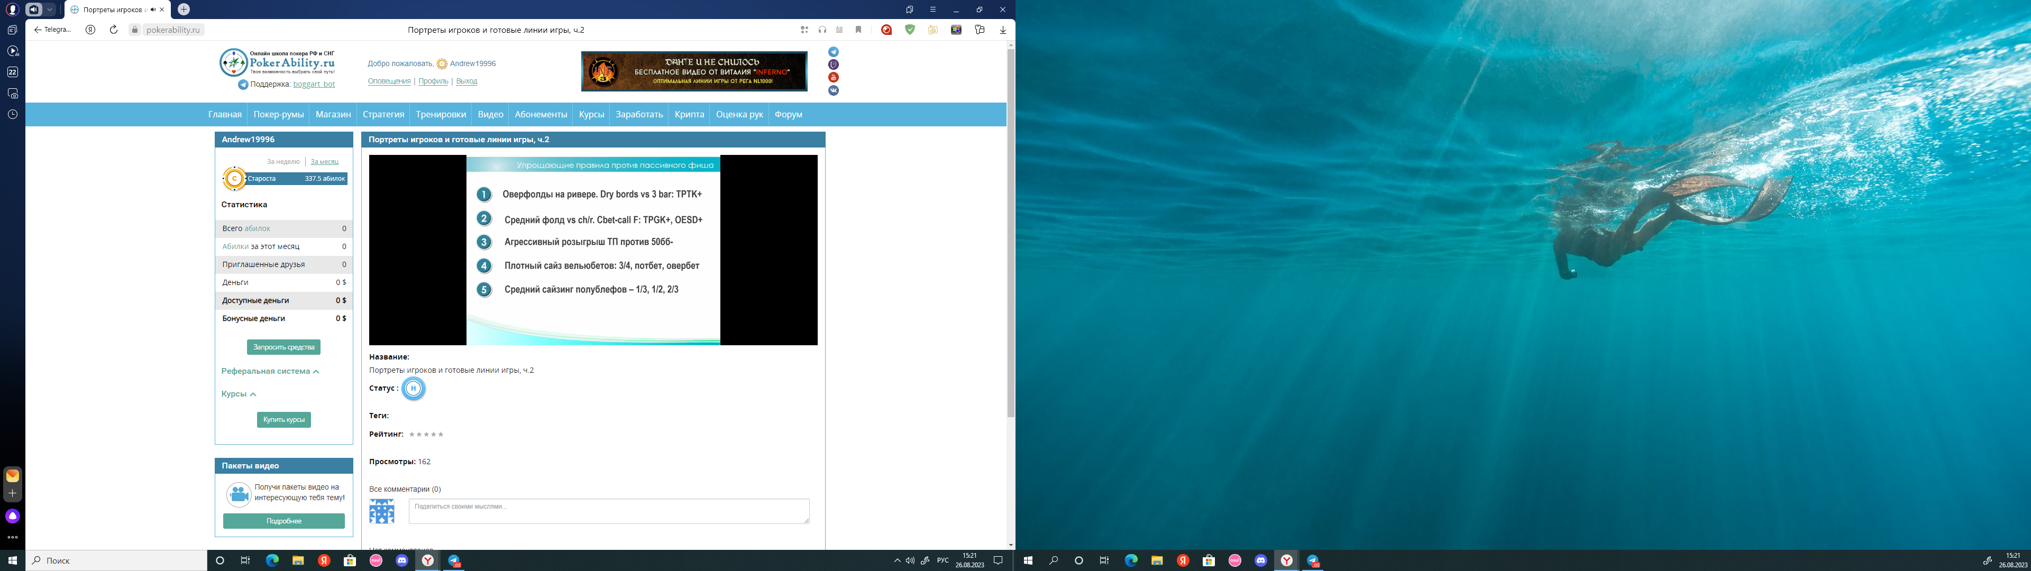This screenshot has height=571, width=2031.
Task: Open the taskbar volume icon
Action: (910, 561)
